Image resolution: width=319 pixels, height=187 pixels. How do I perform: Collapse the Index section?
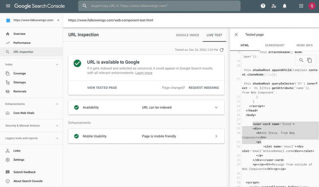click(57, 65)
